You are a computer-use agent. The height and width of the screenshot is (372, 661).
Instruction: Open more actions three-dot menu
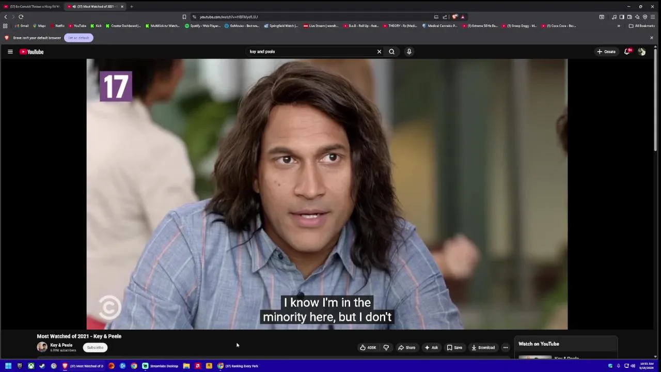[506, 348]
